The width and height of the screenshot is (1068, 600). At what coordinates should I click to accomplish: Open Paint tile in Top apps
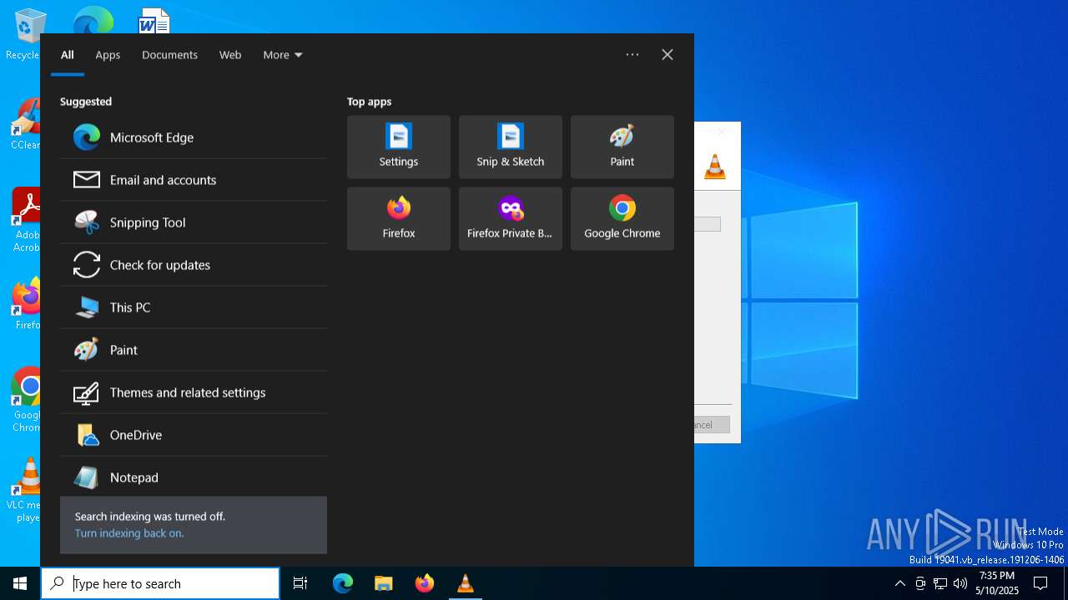[622, 147]
